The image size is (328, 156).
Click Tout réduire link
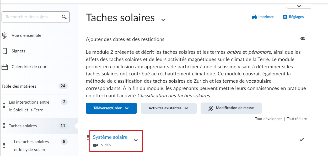pos(297,119)
